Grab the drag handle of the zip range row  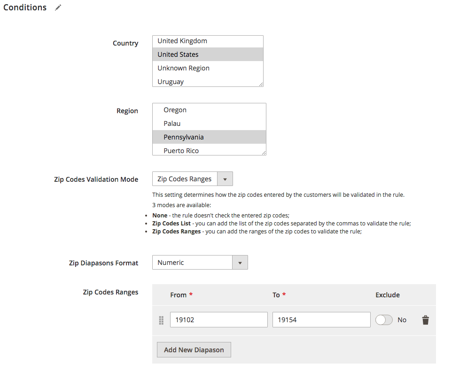pyautogui.click(x=161, y=320)
